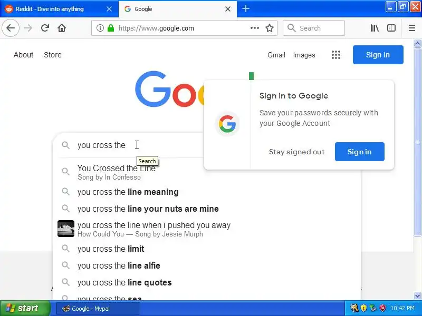
Task: Reload the current page
Action: click(x=45, y=28)
